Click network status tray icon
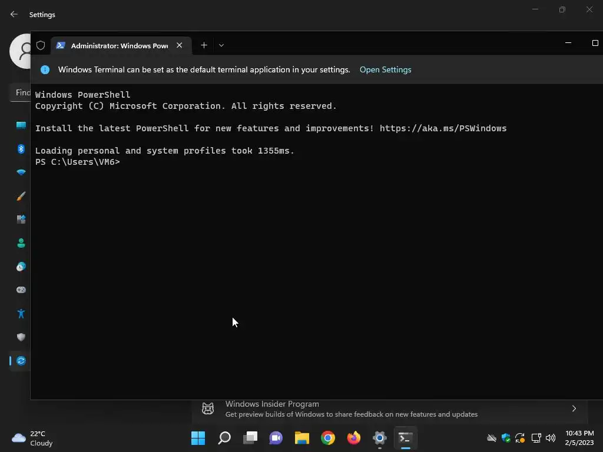The image size is (603, 452). pyautogui.click(x=536, y=438)
